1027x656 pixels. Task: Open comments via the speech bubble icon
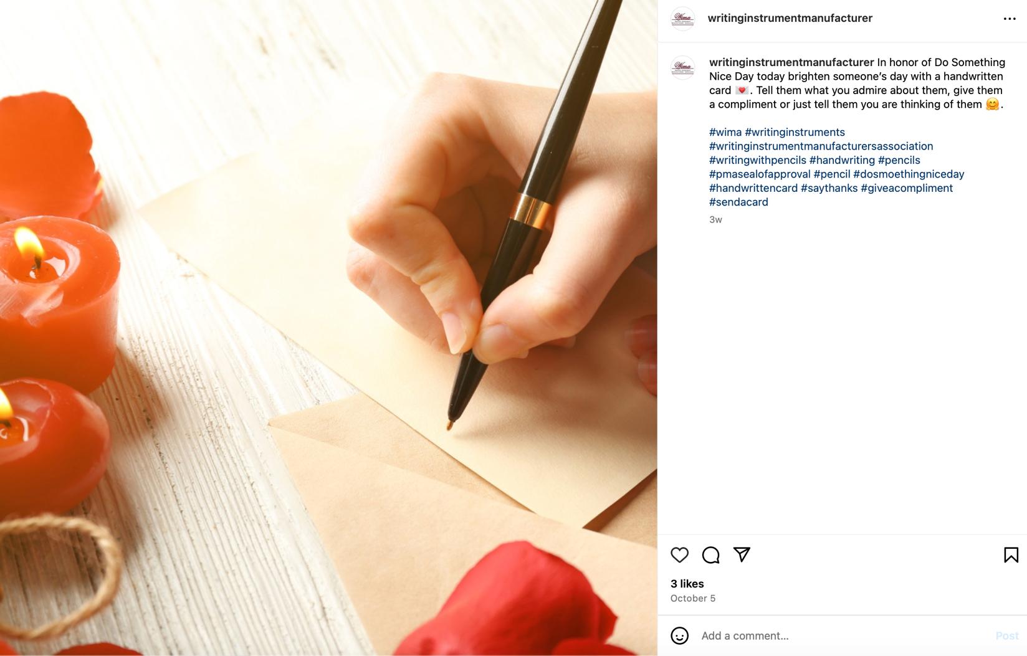pos(710,555)
